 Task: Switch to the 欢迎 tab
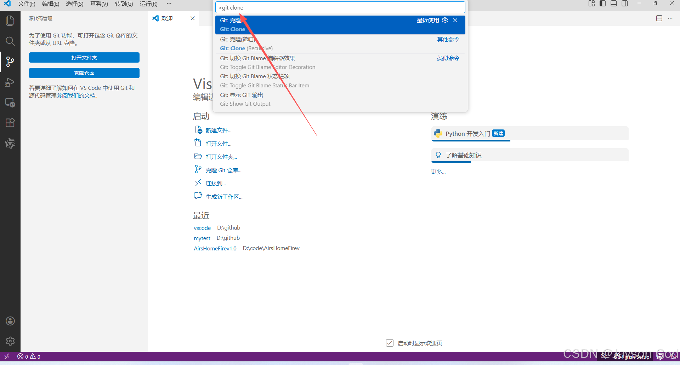[174, 18]
